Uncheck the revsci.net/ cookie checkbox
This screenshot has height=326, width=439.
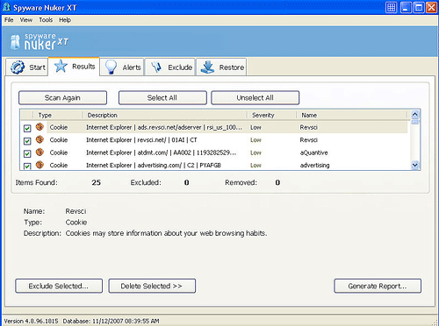point(27,141)
